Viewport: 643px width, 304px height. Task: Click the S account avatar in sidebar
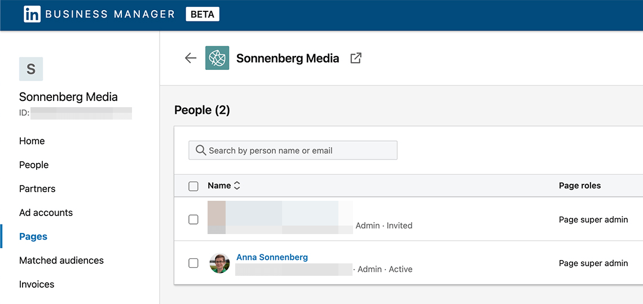[x=31, y=69]
